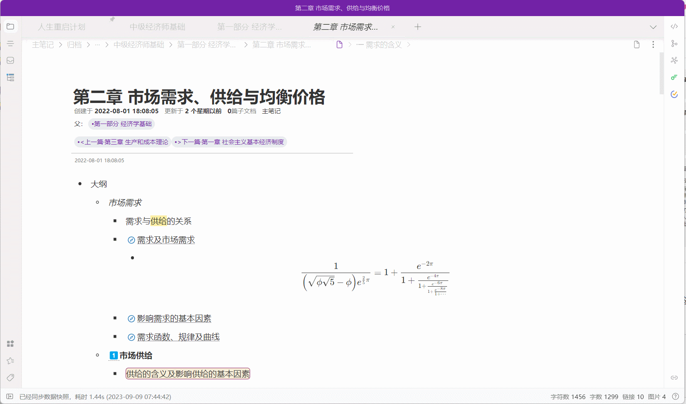Click the blue check-circle icon in right dock
Screen dimensions: 686x404
click(674, 95)
